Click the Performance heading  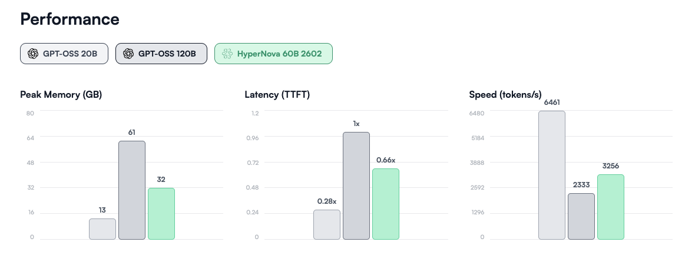(x=70, y=19)
